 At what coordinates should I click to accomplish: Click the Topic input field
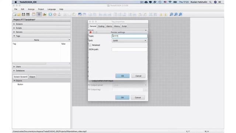tap(129, 36)
